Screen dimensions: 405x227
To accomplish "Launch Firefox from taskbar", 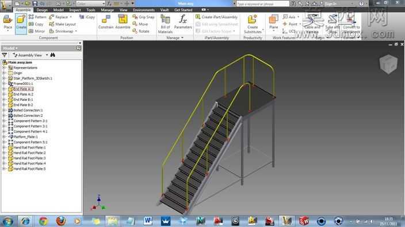I will (61, 221).
